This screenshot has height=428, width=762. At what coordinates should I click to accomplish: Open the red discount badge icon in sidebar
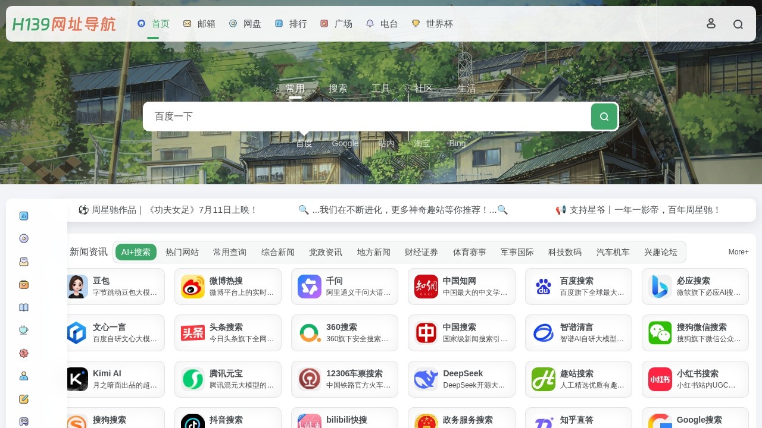(x=24, y=353)
